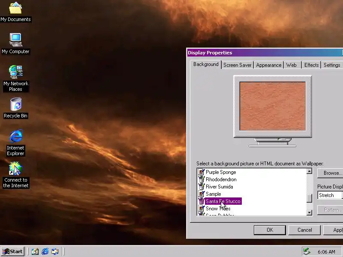Click wallpaper list scroll up arrow
This screenshot has height=257, width=343.
coord(309,171)
